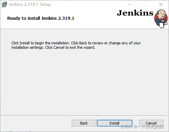Click the Jenkins butler mascot logo
This screenshot has width=169, height=132.
click(x=161, y=19)
